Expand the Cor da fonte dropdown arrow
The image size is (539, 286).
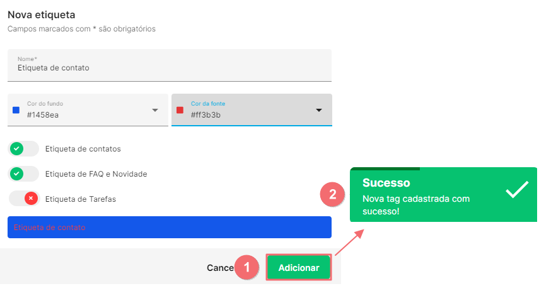pos(319,110)
